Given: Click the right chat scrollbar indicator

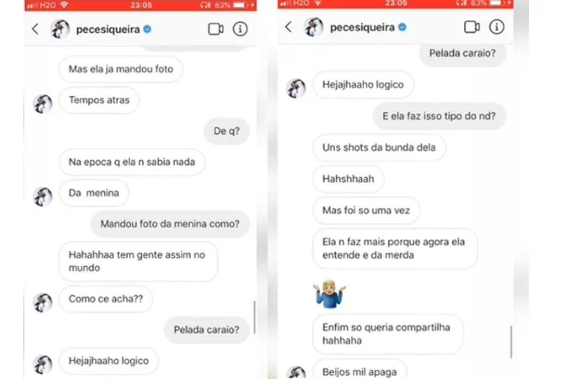Looking at the screenshot, I should point(511,342).
